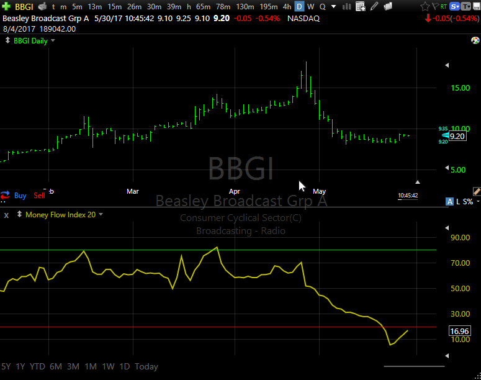Select the 5Y range

[6, 366]
